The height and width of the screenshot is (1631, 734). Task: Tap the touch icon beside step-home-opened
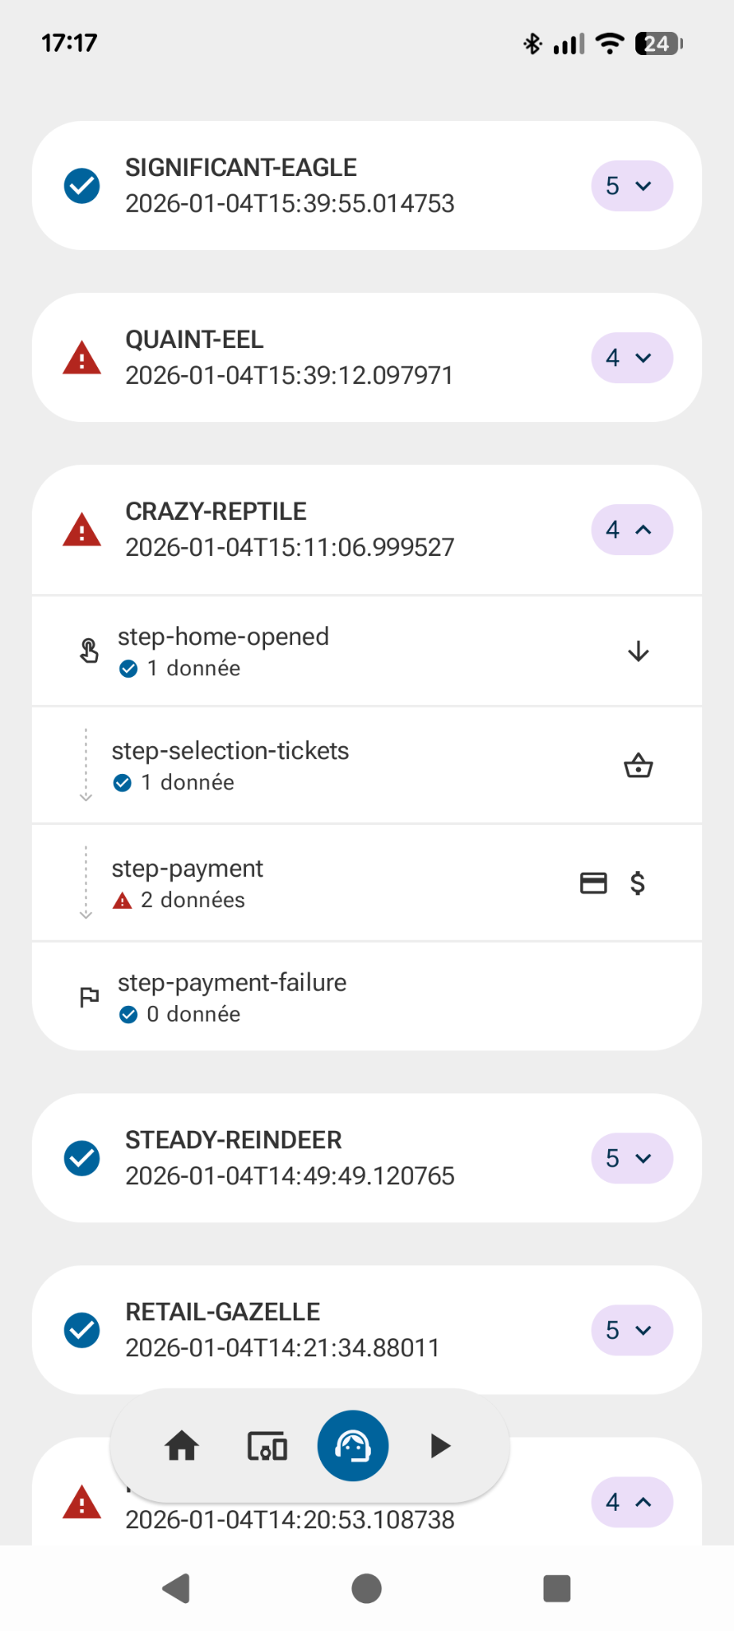coord(89,651)
